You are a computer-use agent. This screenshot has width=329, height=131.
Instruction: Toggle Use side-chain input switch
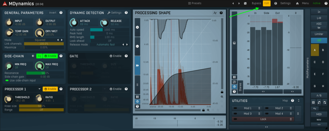tap(7, 81)
